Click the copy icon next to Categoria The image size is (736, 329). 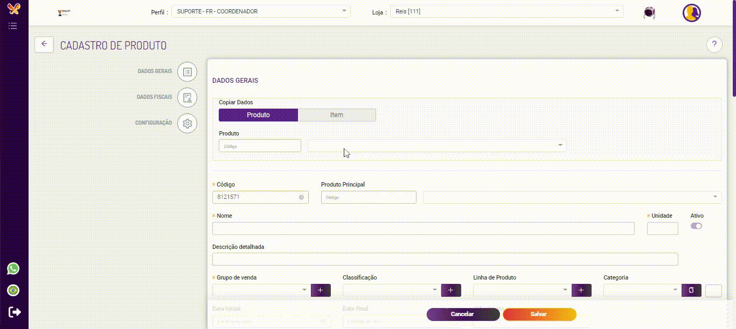click(691, 290)
